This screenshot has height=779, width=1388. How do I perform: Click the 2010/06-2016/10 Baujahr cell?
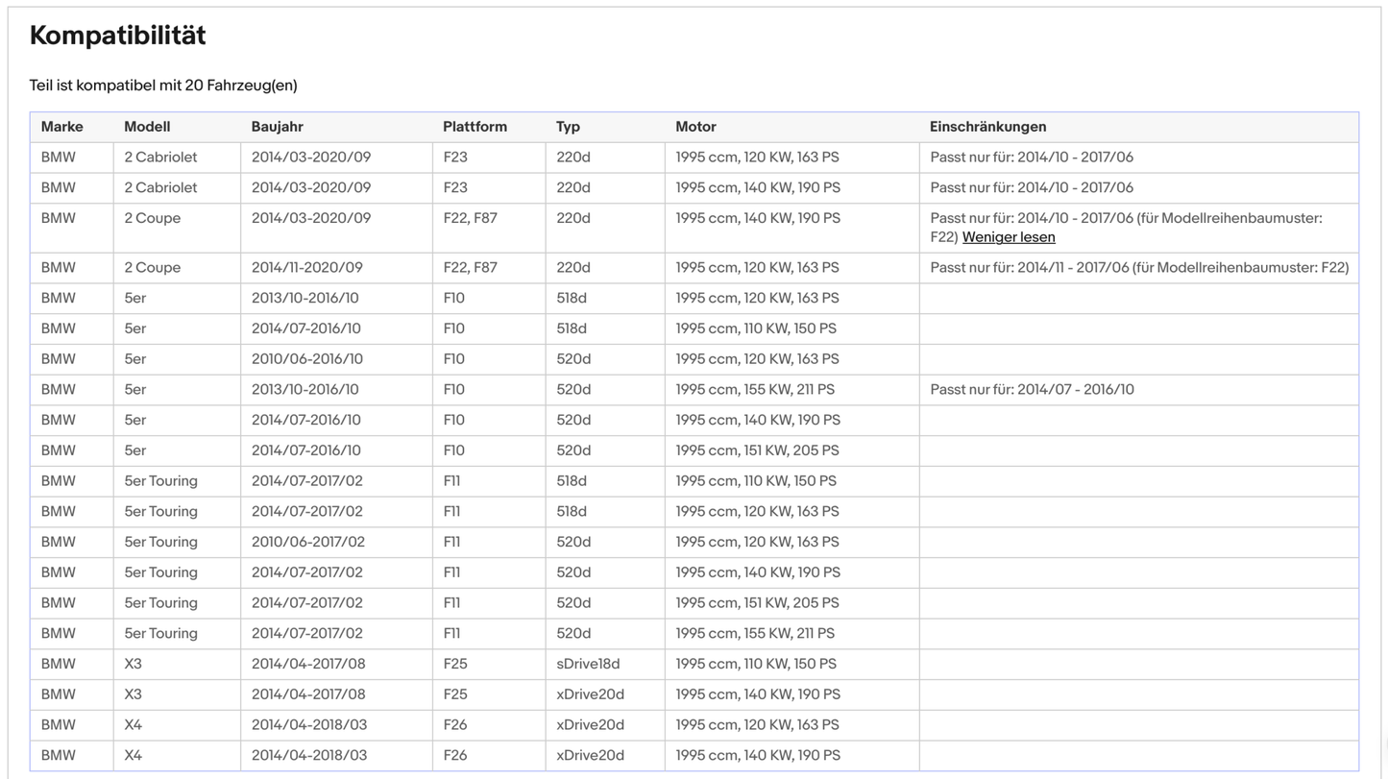coord(306,359)
